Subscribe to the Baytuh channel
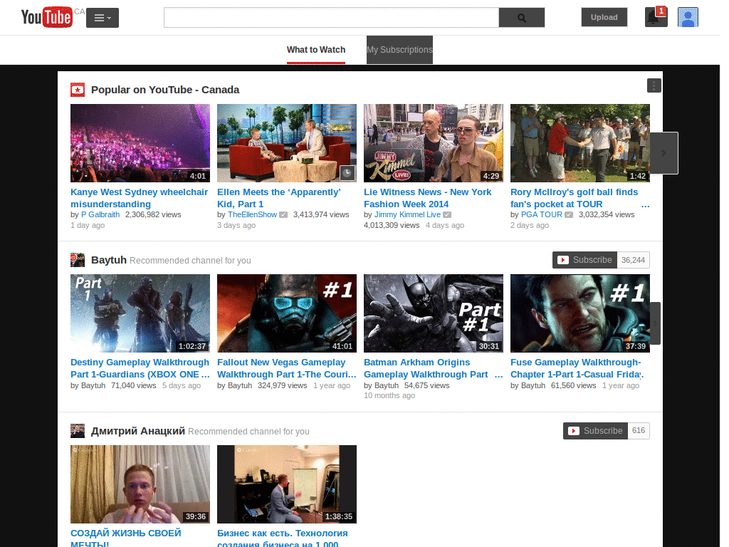This screenshot has height=547, width=729. pyautogui.click(x=585, y=260)
